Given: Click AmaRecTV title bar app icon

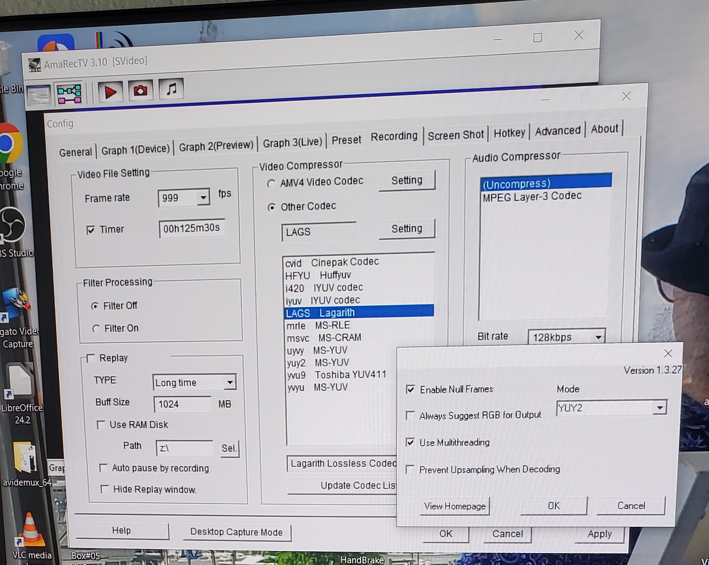Looking at the screenshot, I should 35,65.
